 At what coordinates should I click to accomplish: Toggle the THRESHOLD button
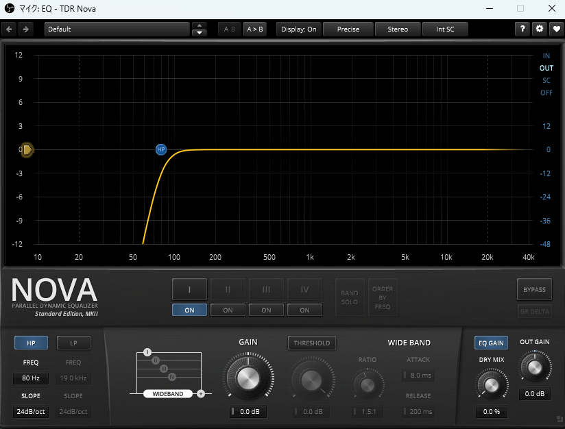[x=312, y=343]
